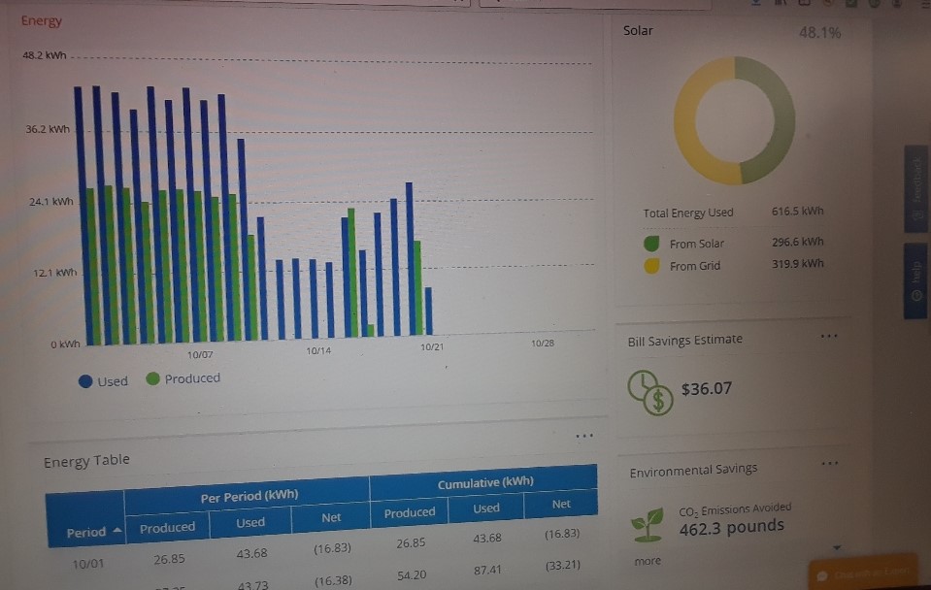The image size is (931, 590).
Task: Expand the small down arrow under Environmental Savings
Action: [832, 546]
